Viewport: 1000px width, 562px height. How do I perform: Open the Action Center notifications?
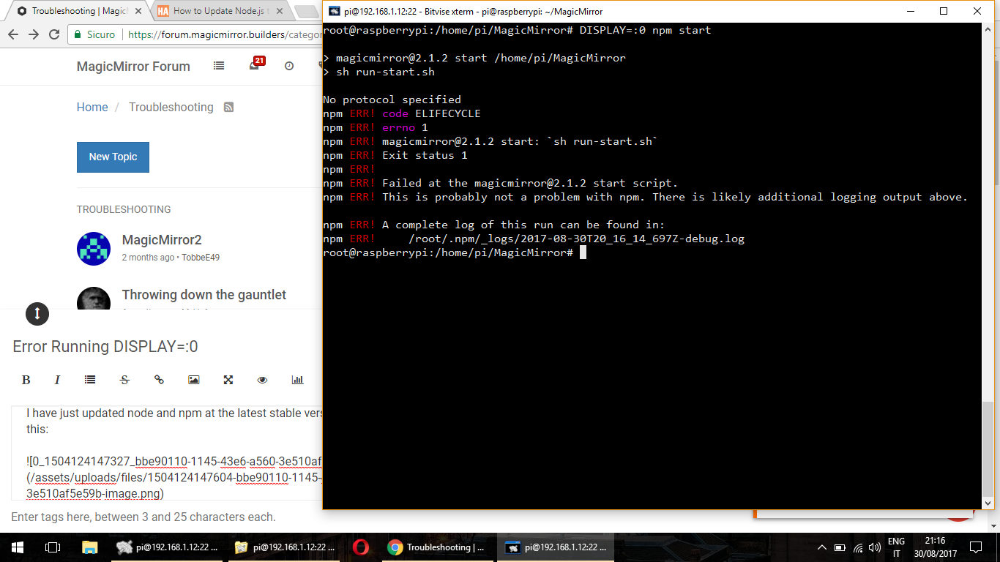coord(975,547)
